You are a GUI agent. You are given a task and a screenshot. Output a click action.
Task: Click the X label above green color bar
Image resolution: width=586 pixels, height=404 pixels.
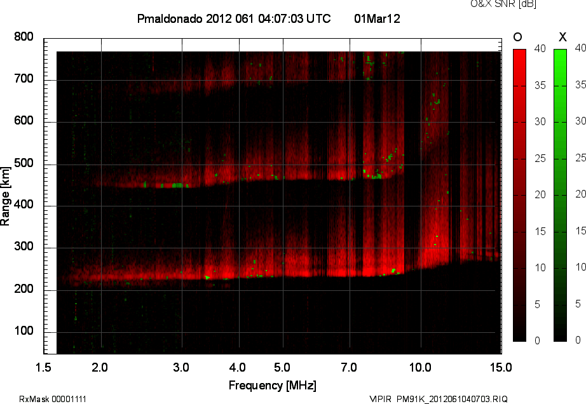point(561,37)
